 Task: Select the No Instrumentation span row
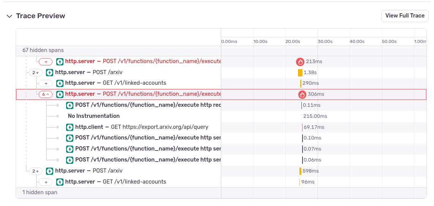[x=93, y=116]
